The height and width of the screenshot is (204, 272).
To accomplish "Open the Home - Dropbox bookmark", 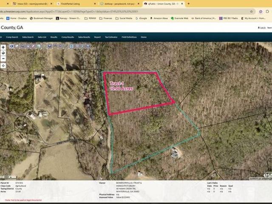I will click(17, 18).
